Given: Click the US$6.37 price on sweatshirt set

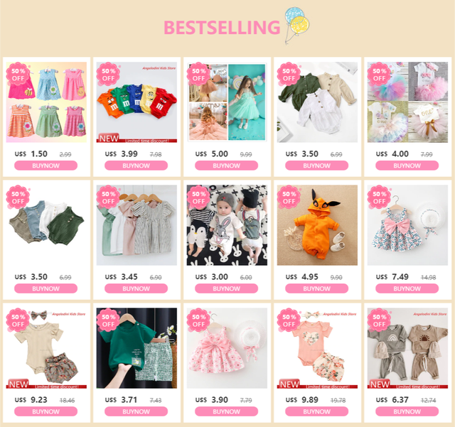Looking at the screenshot, I should (x=392, y=400).
